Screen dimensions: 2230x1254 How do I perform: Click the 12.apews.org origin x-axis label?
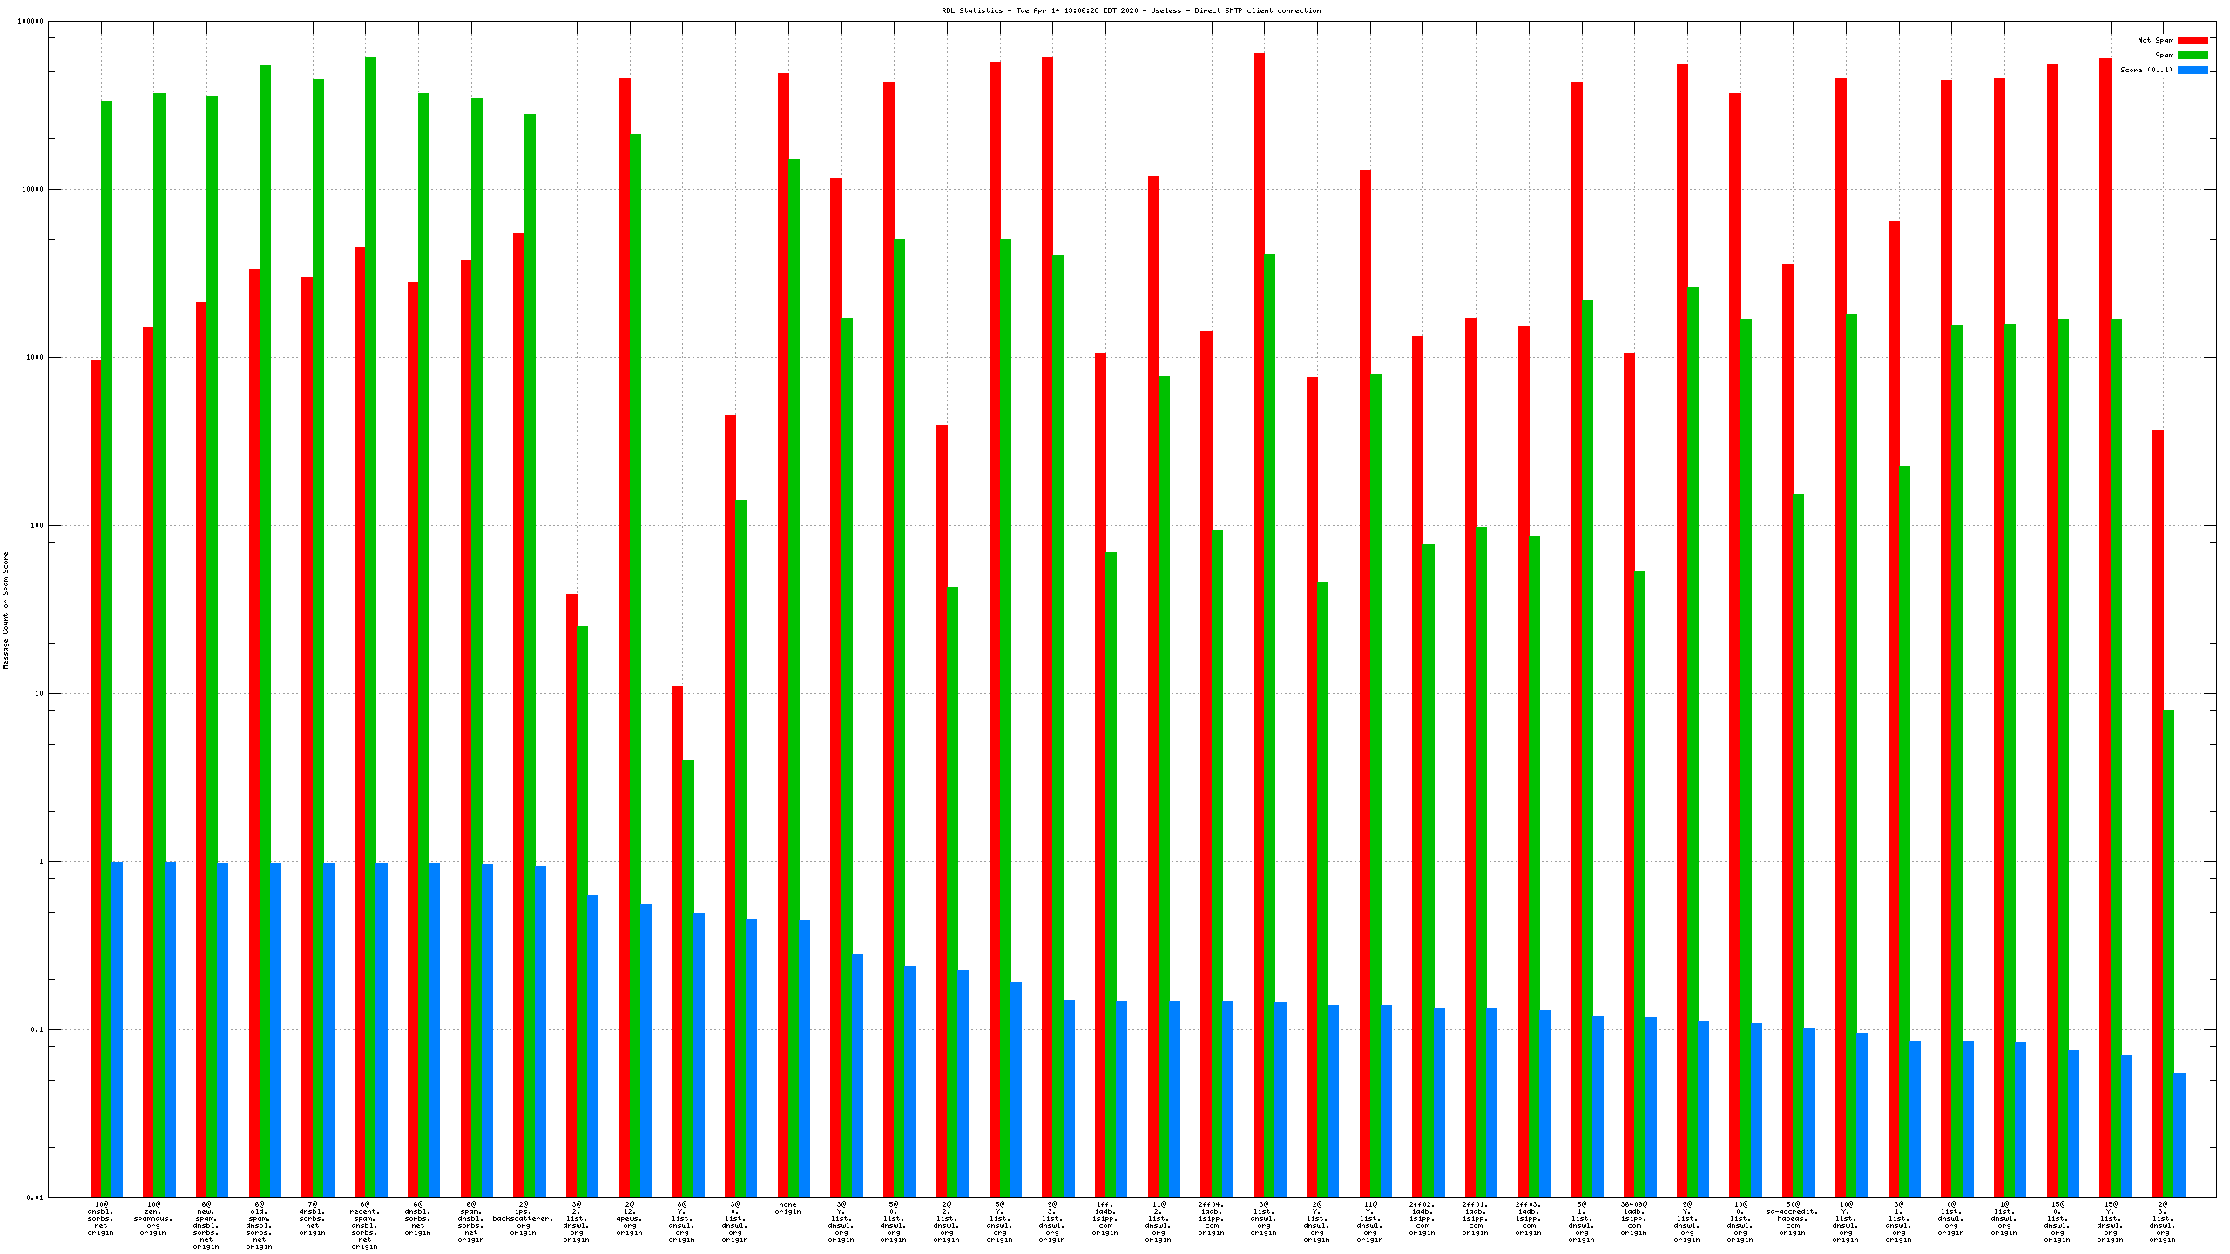pos(629,1218)
